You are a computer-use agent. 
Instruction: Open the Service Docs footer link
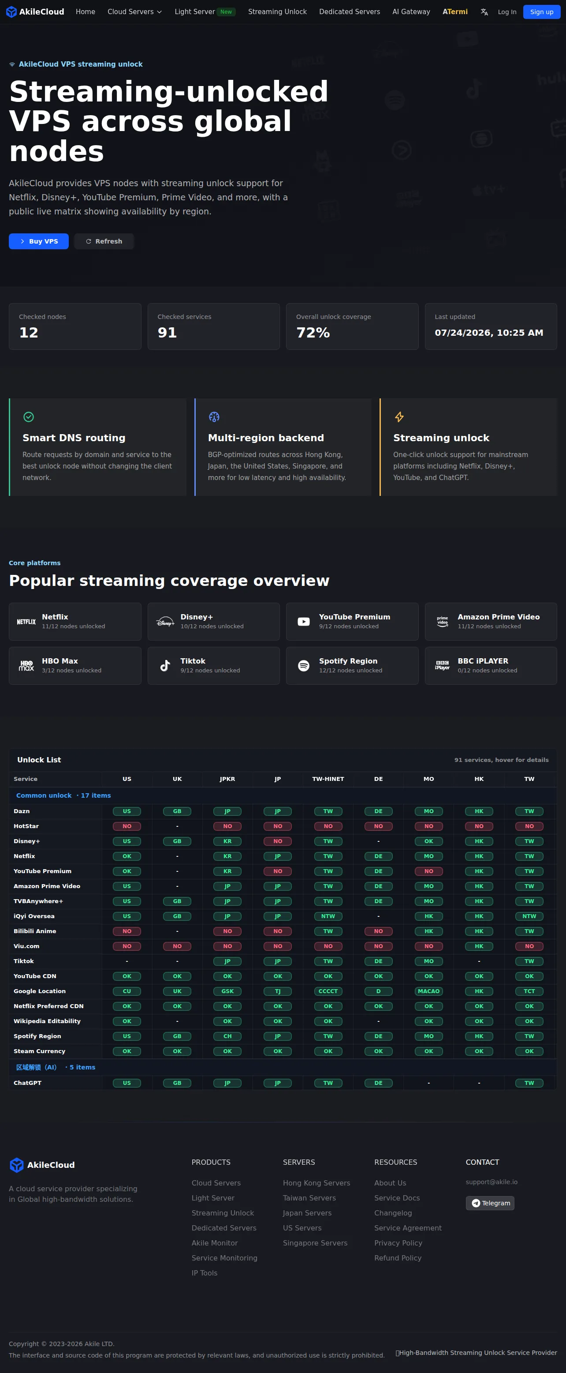click(x=397, y=1198)
